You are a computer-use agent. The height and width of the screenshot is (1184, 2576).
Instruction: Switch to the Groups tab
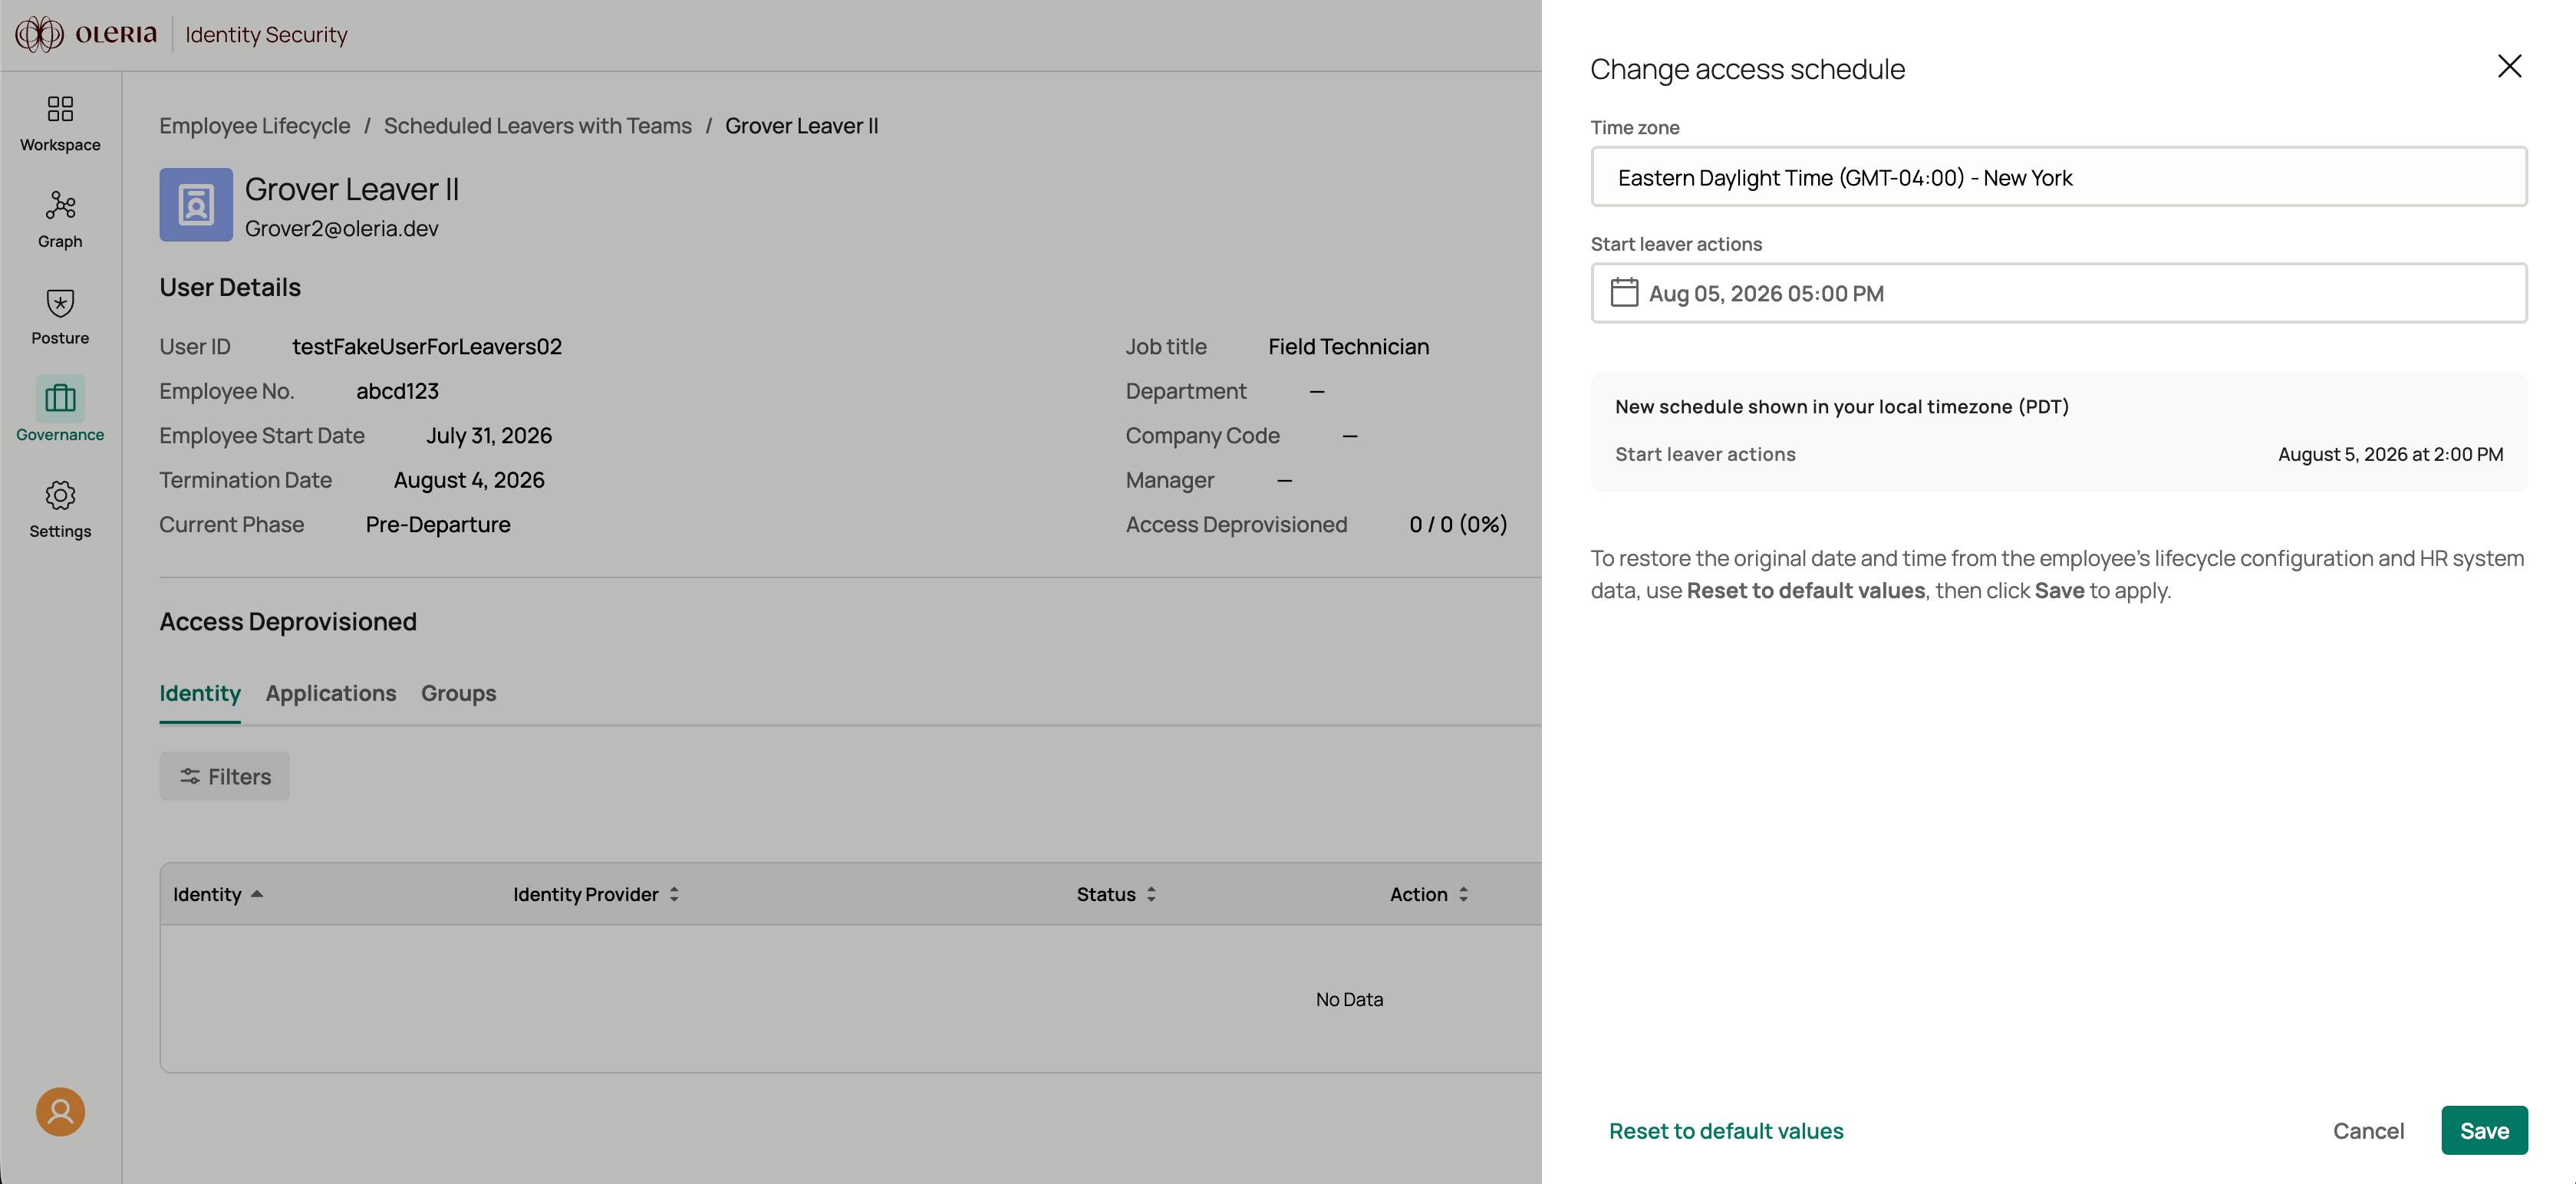tap(458, 693)
